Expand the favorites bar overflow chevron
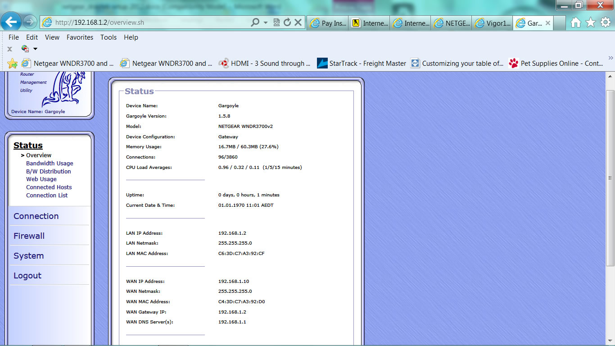The height and width of the screenshot is (346, 615). 610,58
